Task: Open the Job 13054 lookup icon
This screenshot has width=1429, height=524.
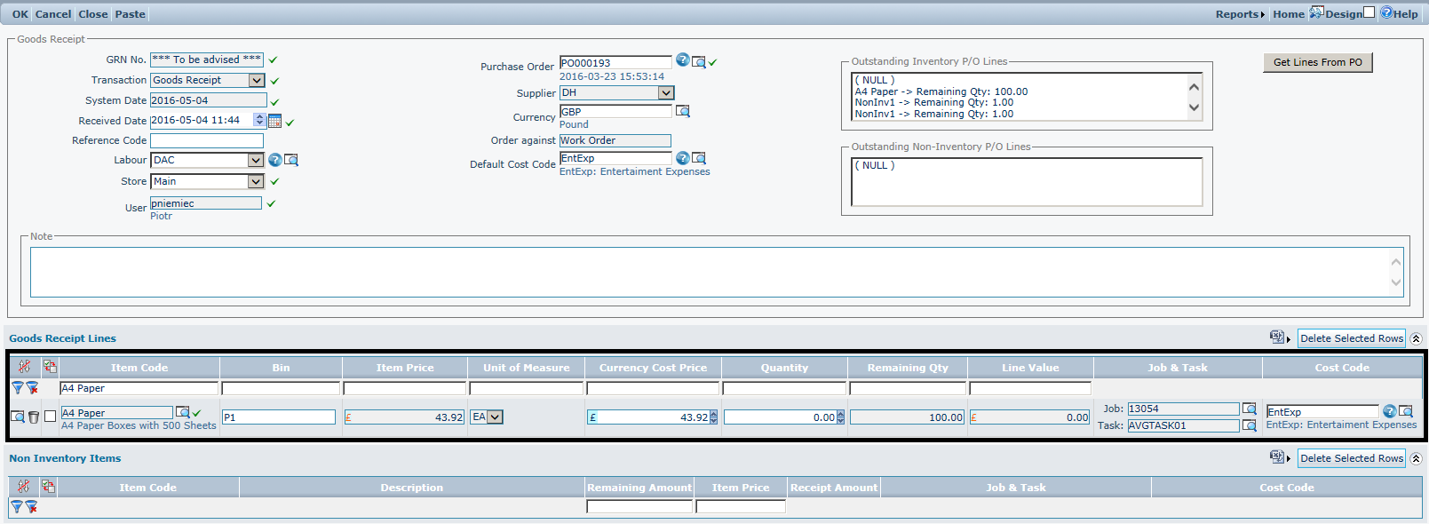Action: [1249, 409]
